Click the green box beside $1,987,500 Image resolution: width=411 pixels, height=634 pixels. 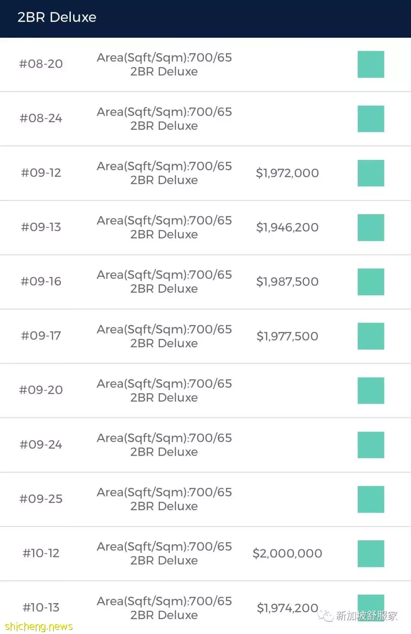click(371, 282)
